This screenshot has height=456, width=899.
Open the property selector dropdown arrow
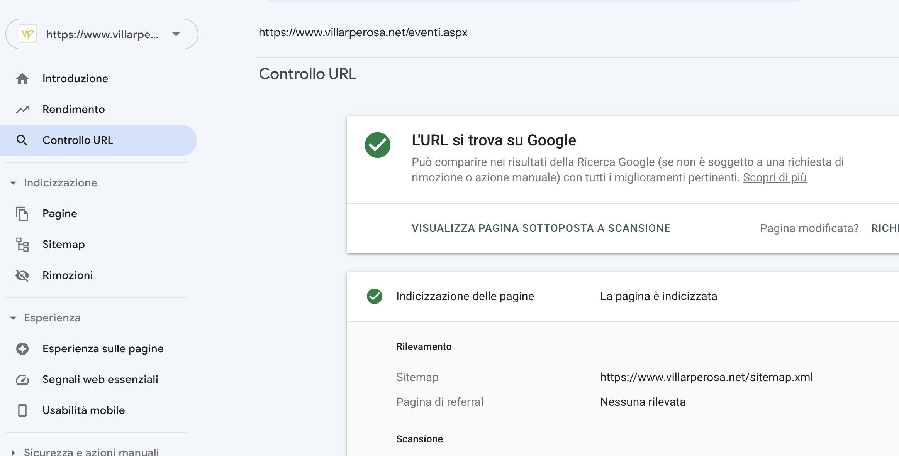tap(176, 34)
